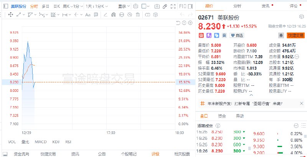Select the crosshair move tool

point(11,15)
